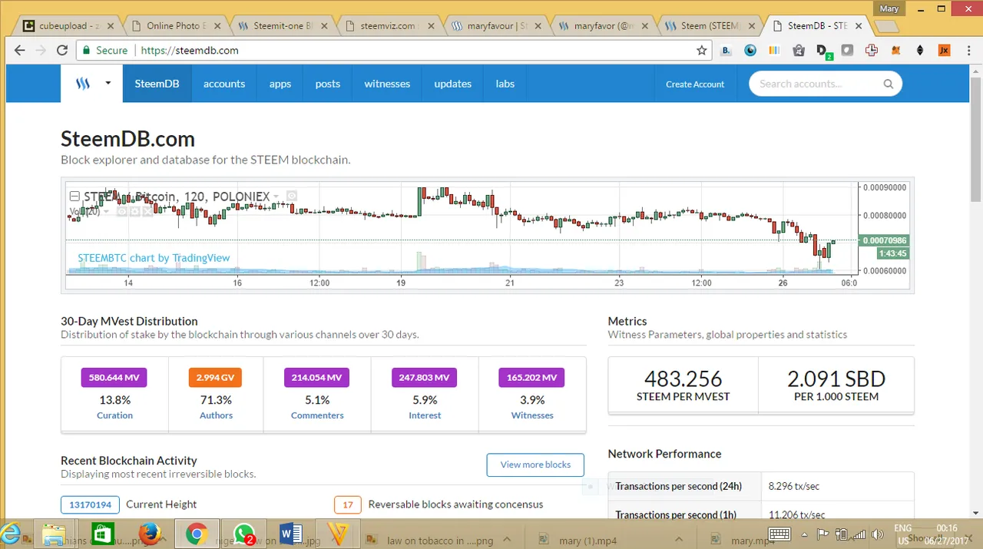Open the witnesses page

point(387,84)
